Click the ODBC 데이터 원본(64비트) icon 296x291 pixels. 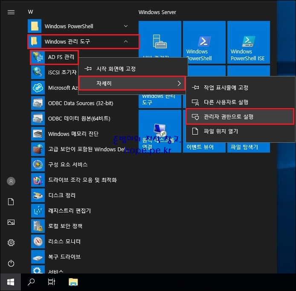(38, 118)
